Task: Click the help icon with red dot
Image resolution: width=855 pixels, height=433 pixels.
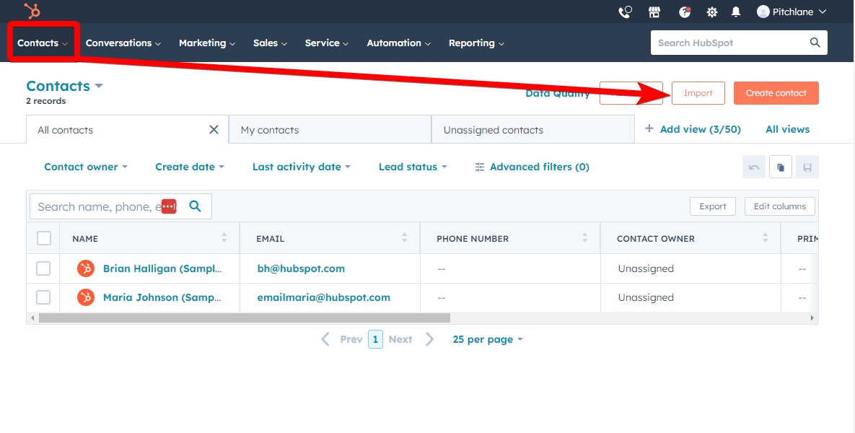Action: click(x=685, y=12)
